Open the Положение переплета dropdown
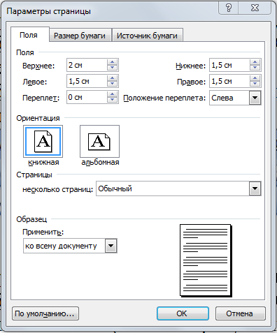Image resolution: width=277 pixels, height=333 pixels. (x=255, y=98)
